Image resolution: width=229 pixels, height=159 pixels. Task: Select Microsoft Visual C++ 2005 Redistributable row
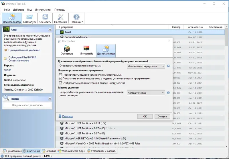(140, 144)
